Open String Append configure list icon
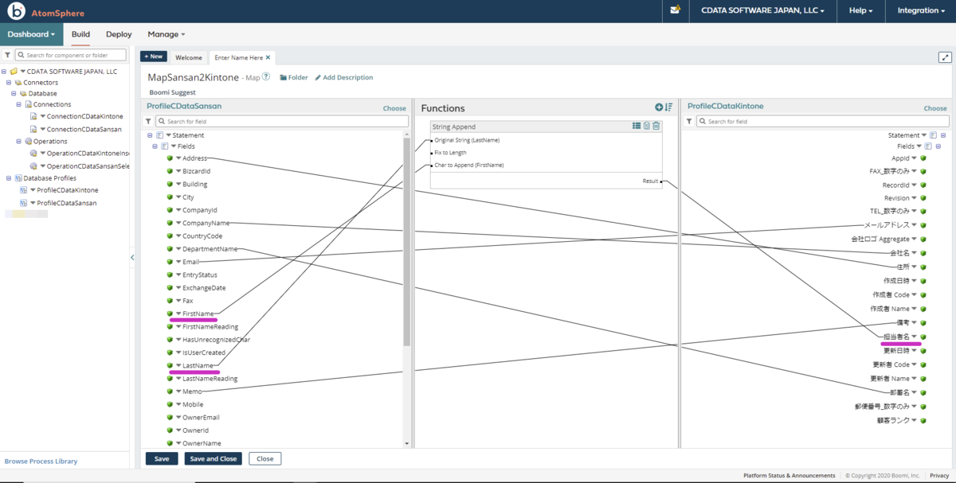956x483 pixels. click(x=637, y=126)
